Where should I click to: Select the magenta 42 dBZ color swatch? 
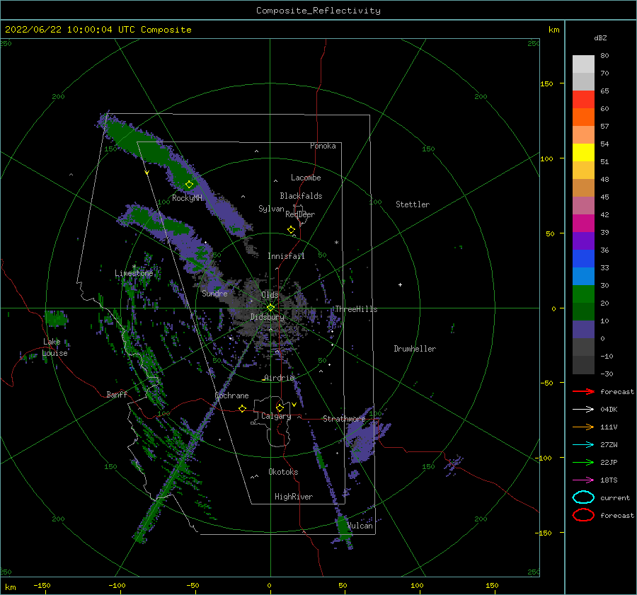coord(583,224)
